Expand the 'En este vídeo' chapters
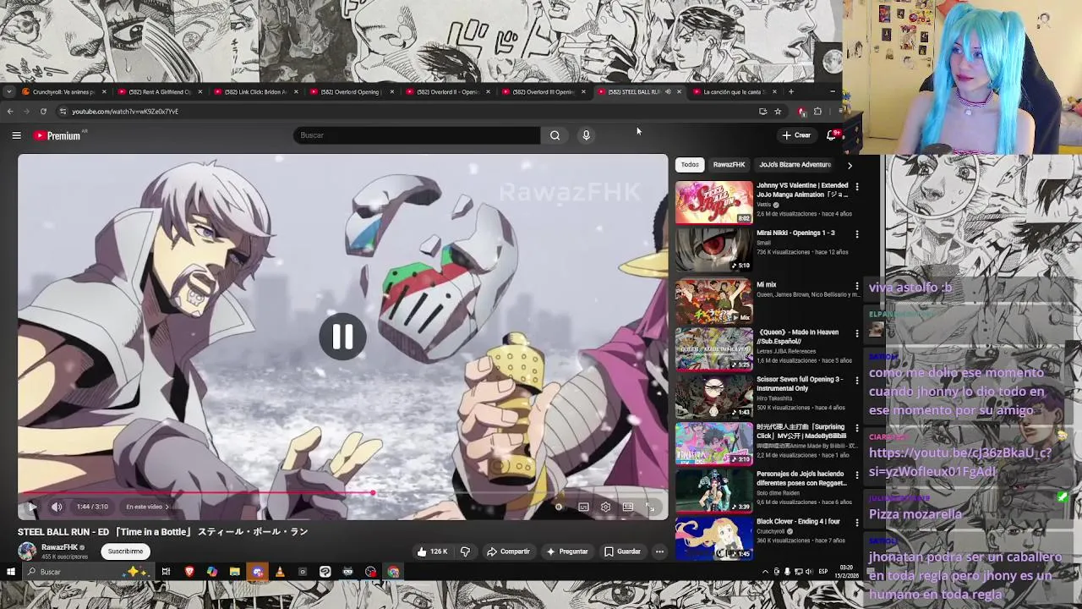Screen dimensions: 1082x609 [x=147, y=507]
